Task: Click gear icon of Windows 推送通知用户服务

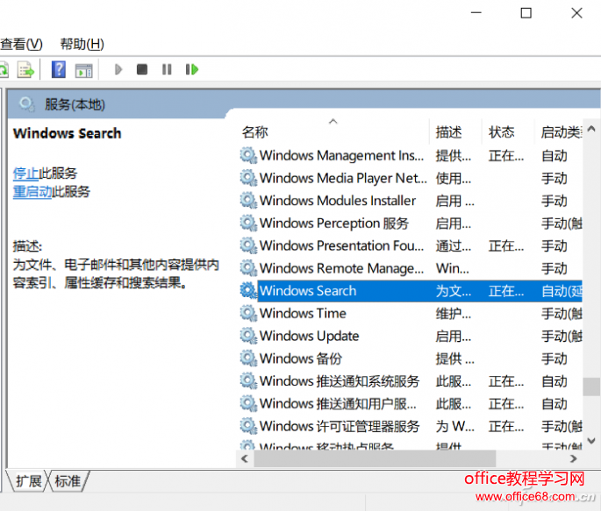Action: (248, 404)
